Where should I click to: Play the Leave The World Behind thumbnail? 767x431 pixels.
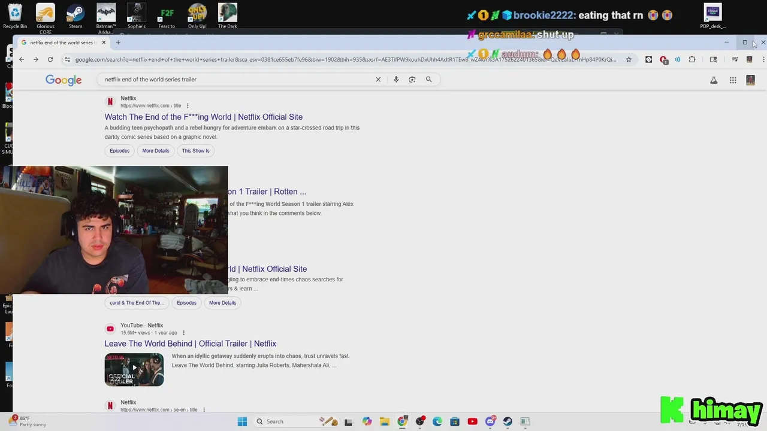[x=134, y=369]
